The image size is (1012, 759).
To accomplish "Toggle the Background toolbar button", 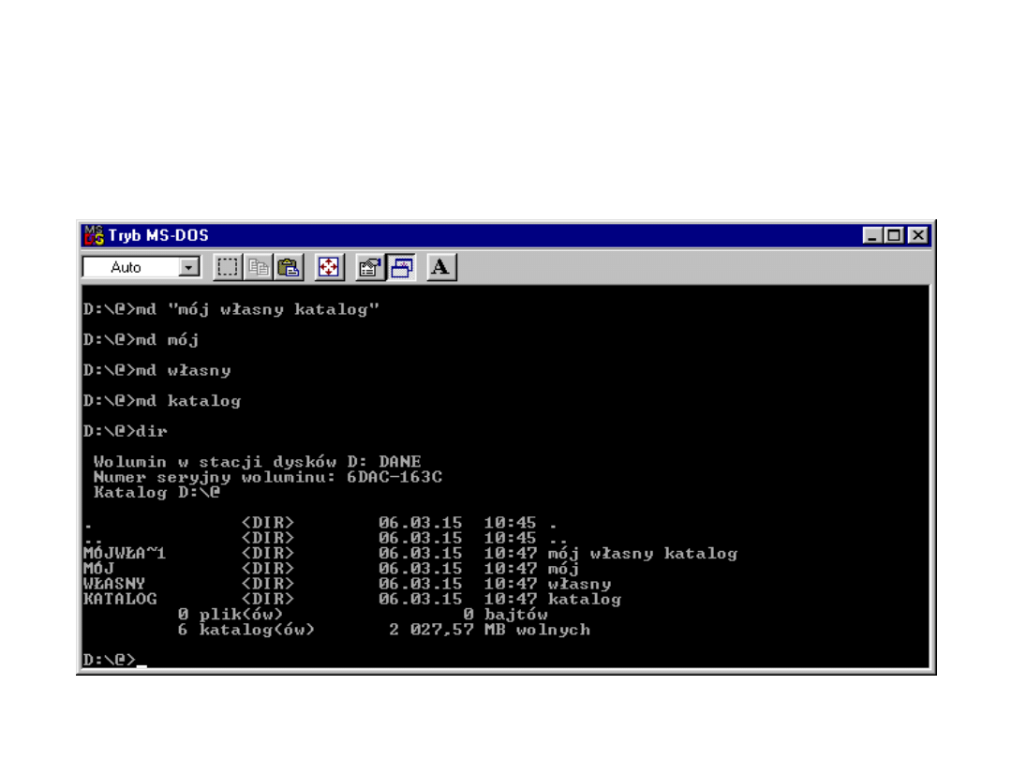I will (x=401, y=267).
